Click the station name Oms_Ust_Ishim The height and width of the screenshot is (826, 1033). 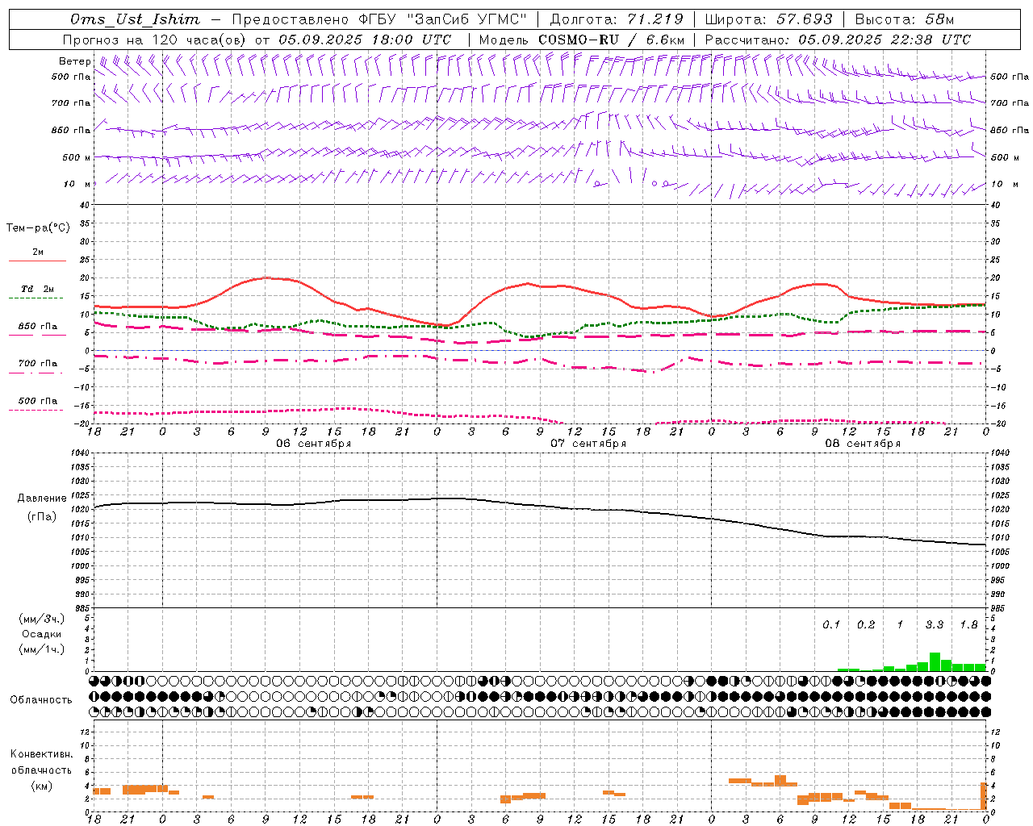[x=135, y=19]
